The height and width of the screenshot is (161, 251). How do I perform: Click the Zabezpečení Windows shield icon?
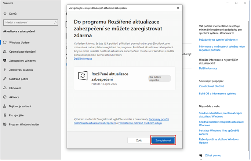point(5,60)
